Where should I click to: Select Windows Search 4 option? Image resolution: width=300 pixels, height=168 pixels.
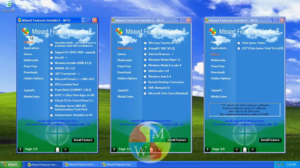(x=145, y=77)
